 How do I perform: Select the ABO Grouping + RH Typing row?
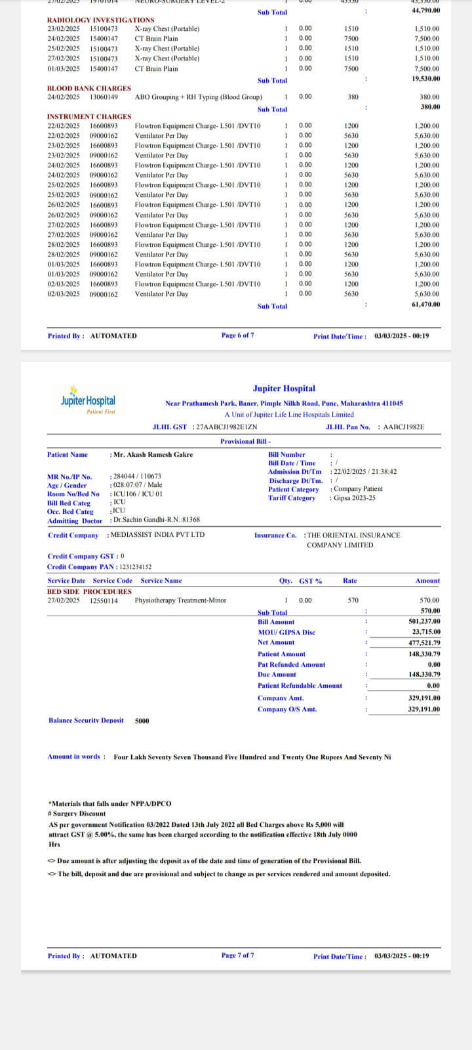pos(198,97)
